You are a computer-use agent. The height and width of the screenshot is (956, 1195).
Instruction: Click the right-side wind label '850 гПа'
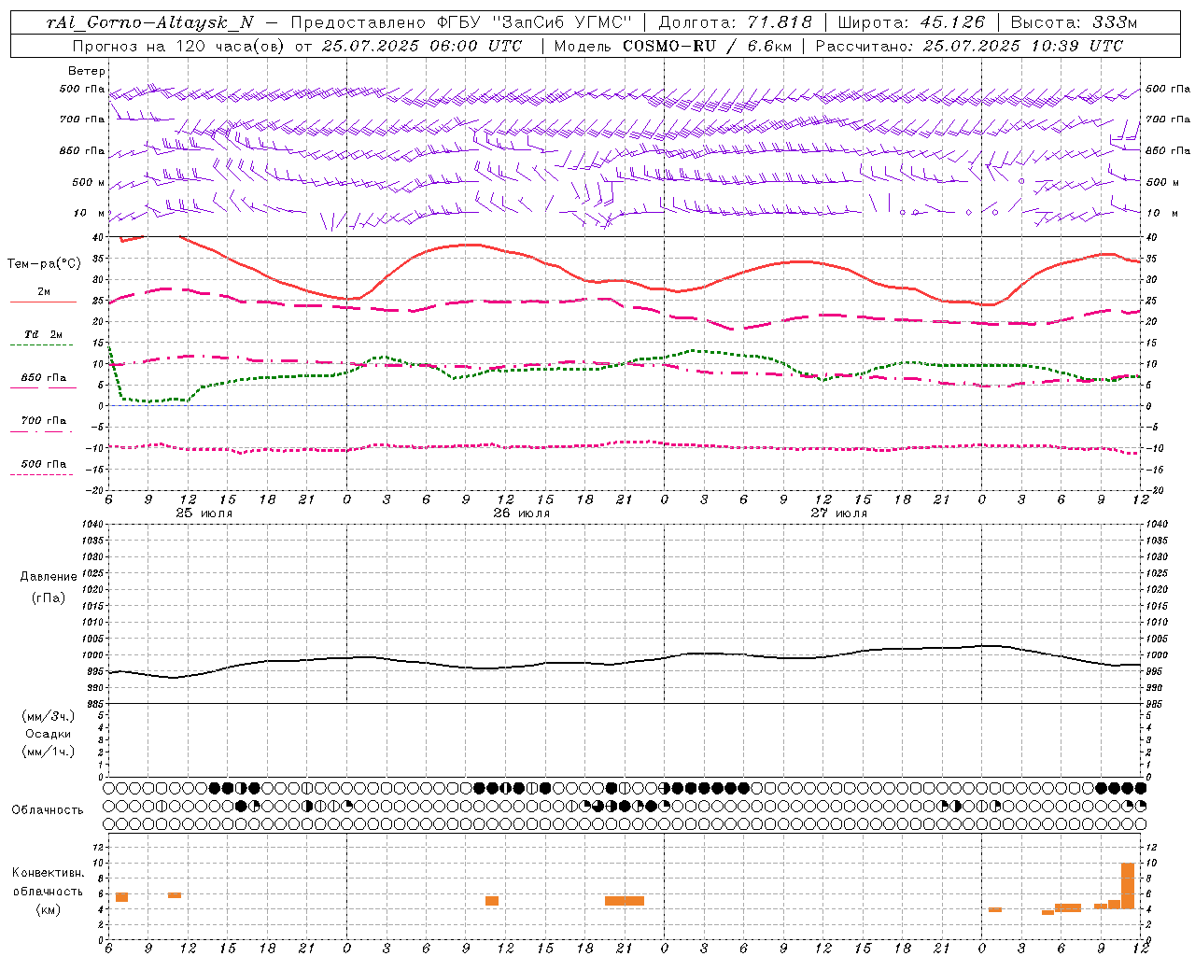pyautogui.click(x=1168, y=151)
